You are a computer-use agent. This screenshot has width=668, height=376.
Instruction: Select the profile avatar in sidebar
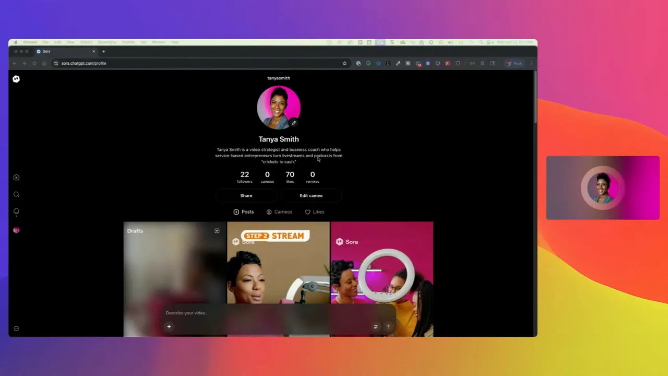click(16, 230)
